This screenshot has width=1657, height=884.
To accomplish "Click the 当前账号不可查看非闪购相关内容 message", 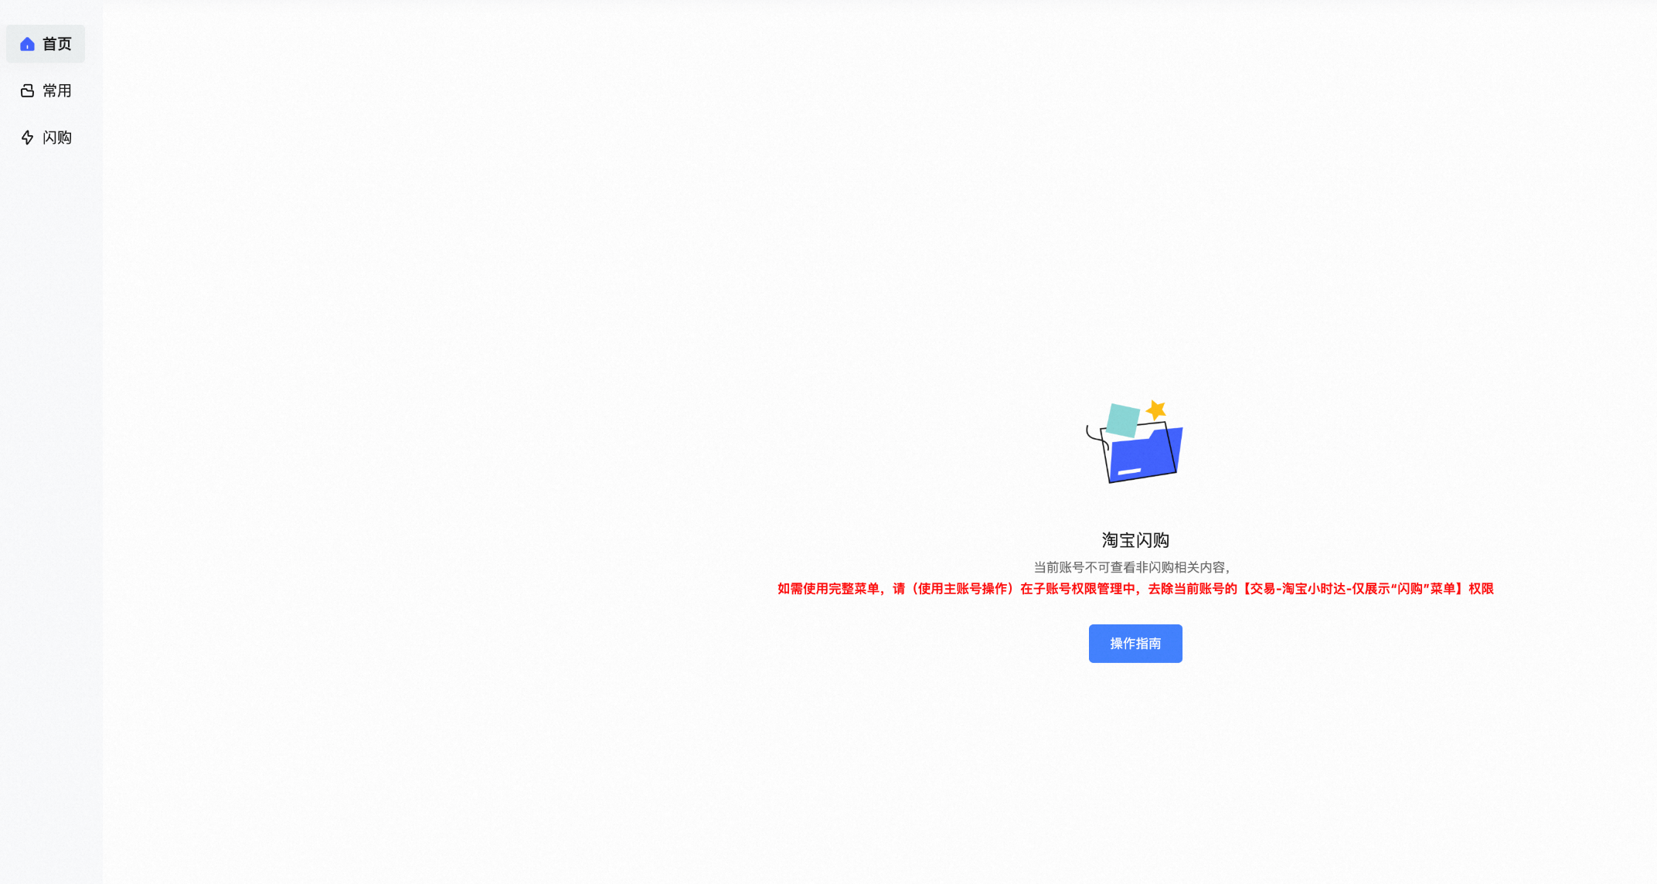I will tap(1132, 567).
